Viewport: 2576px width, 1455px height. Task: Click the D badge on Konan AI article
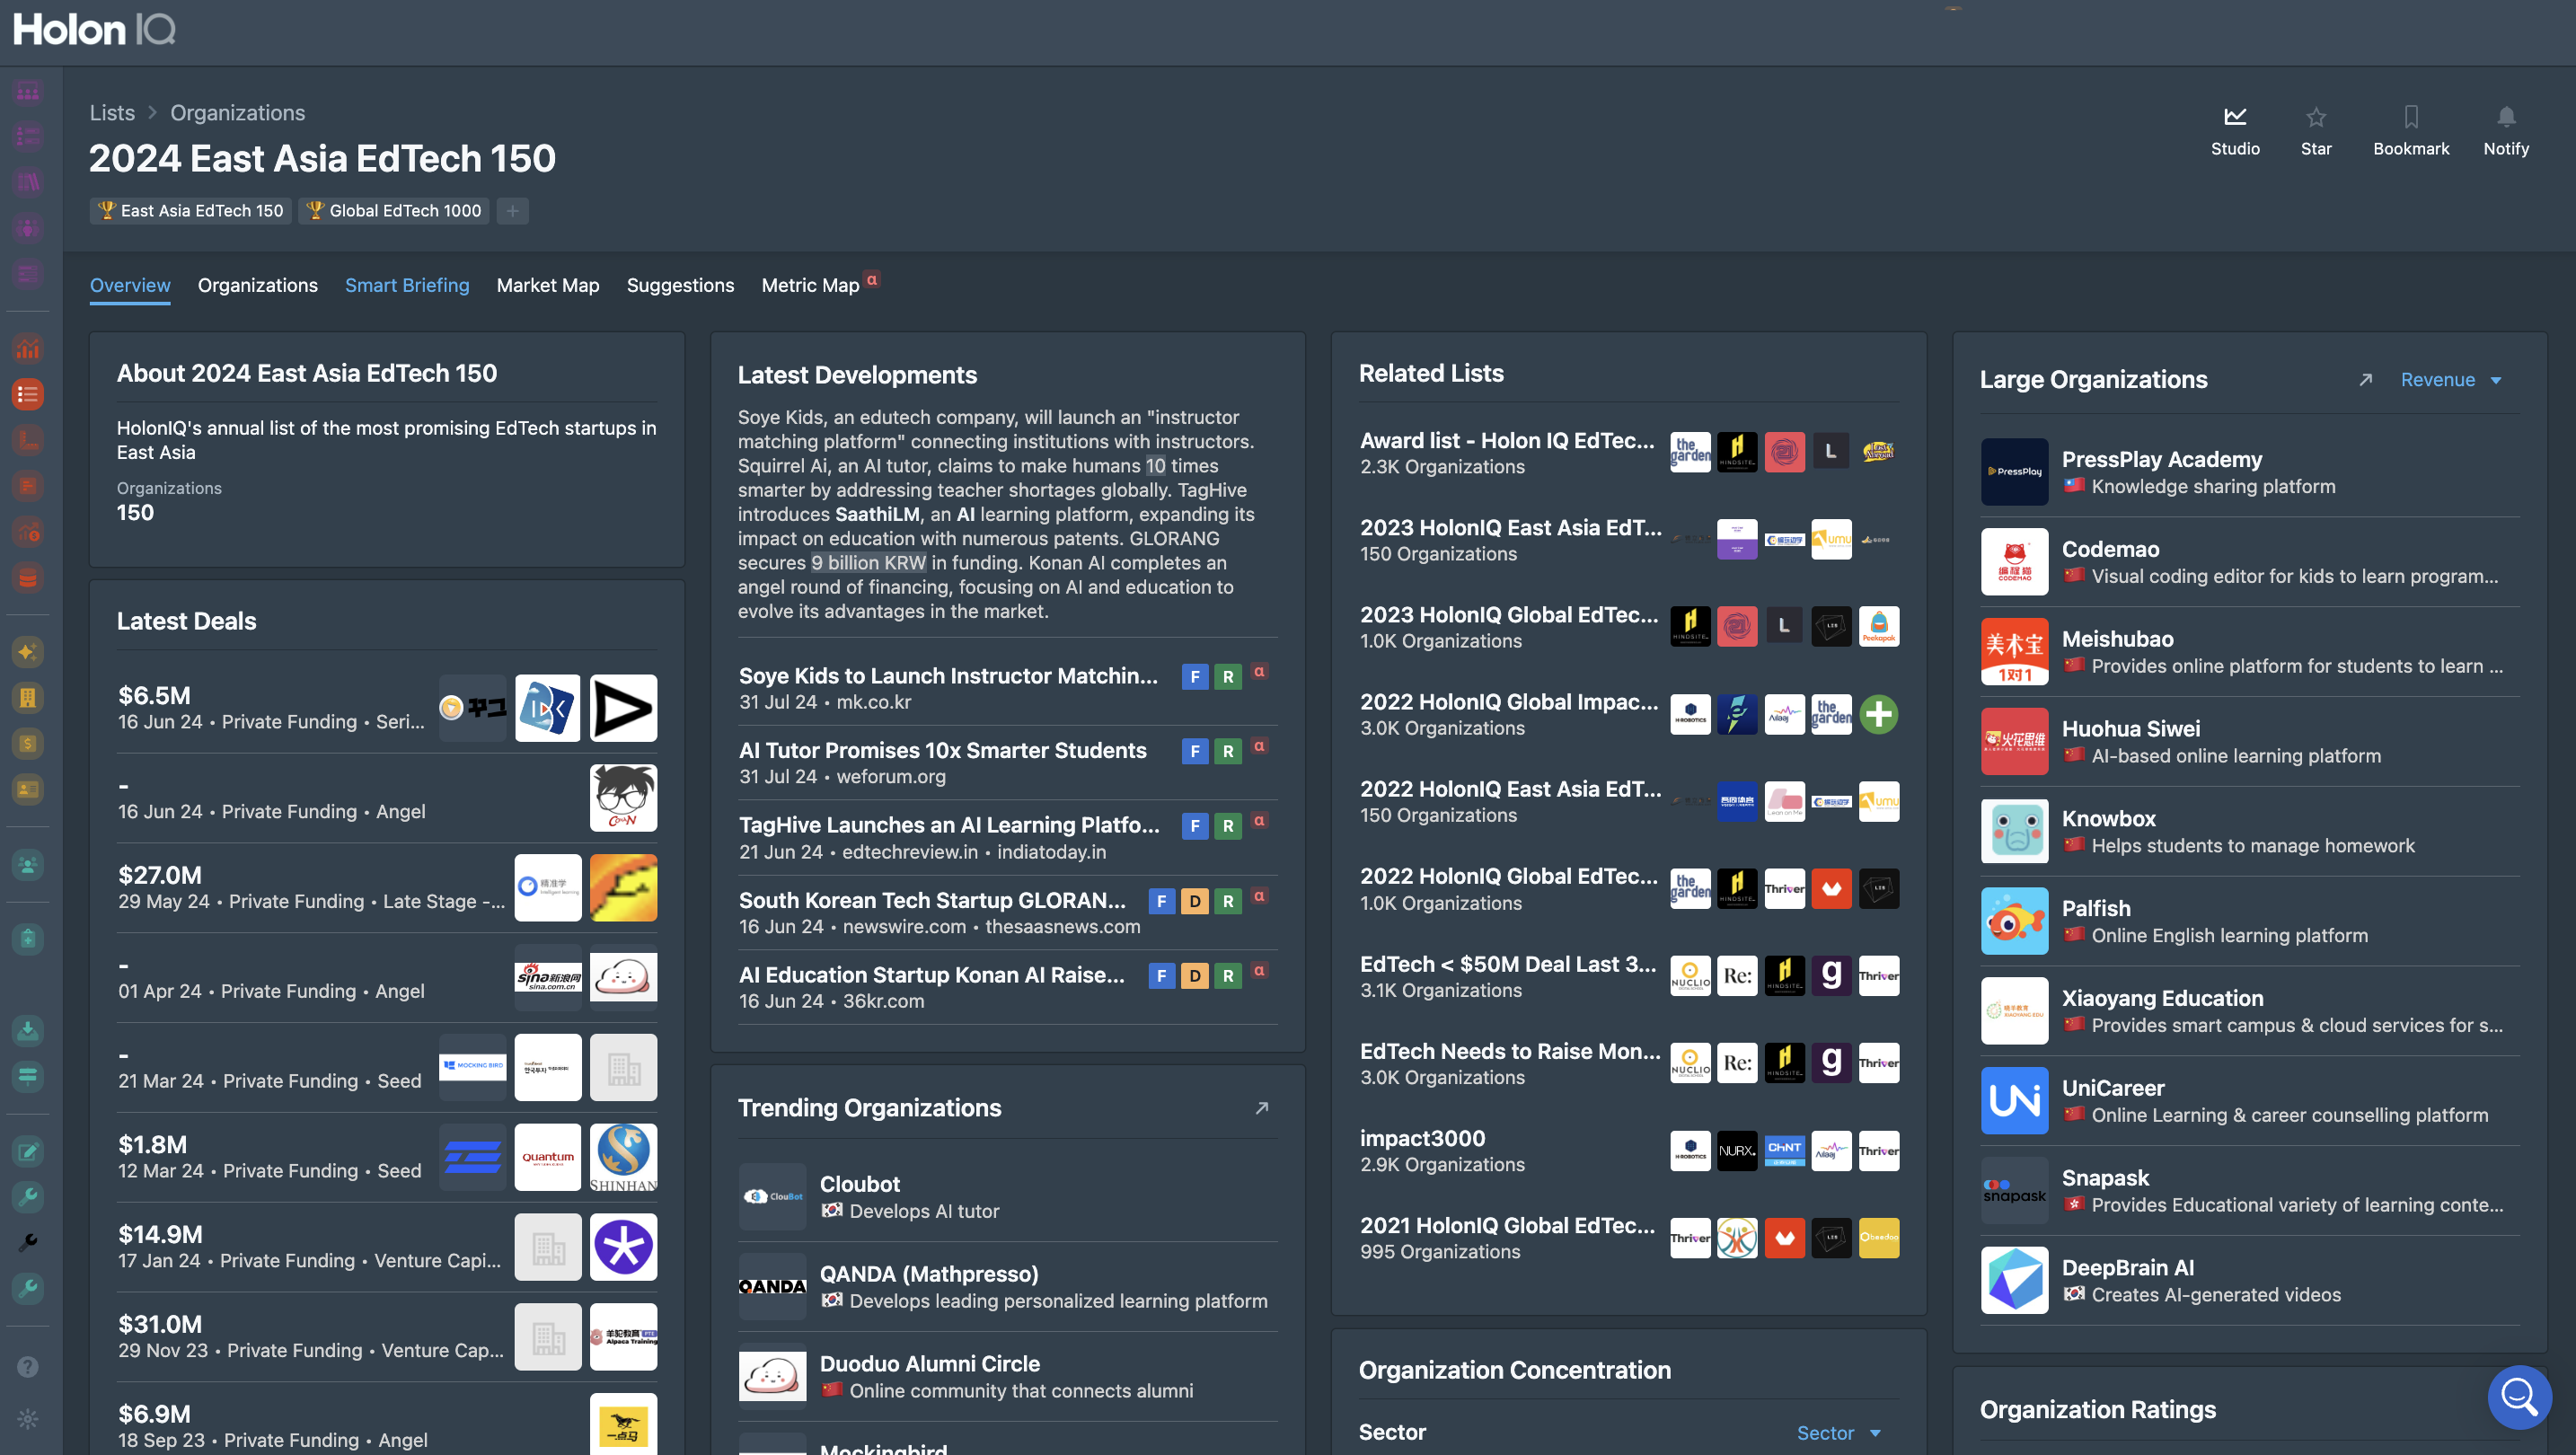tap(1194, 976)
